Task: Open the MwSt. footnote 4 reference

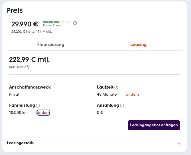Action: pos(27,66)
